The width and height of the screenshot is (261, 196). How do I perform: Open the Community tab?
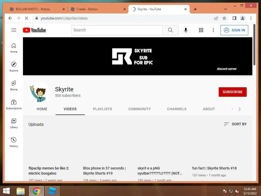pos(139,109)
